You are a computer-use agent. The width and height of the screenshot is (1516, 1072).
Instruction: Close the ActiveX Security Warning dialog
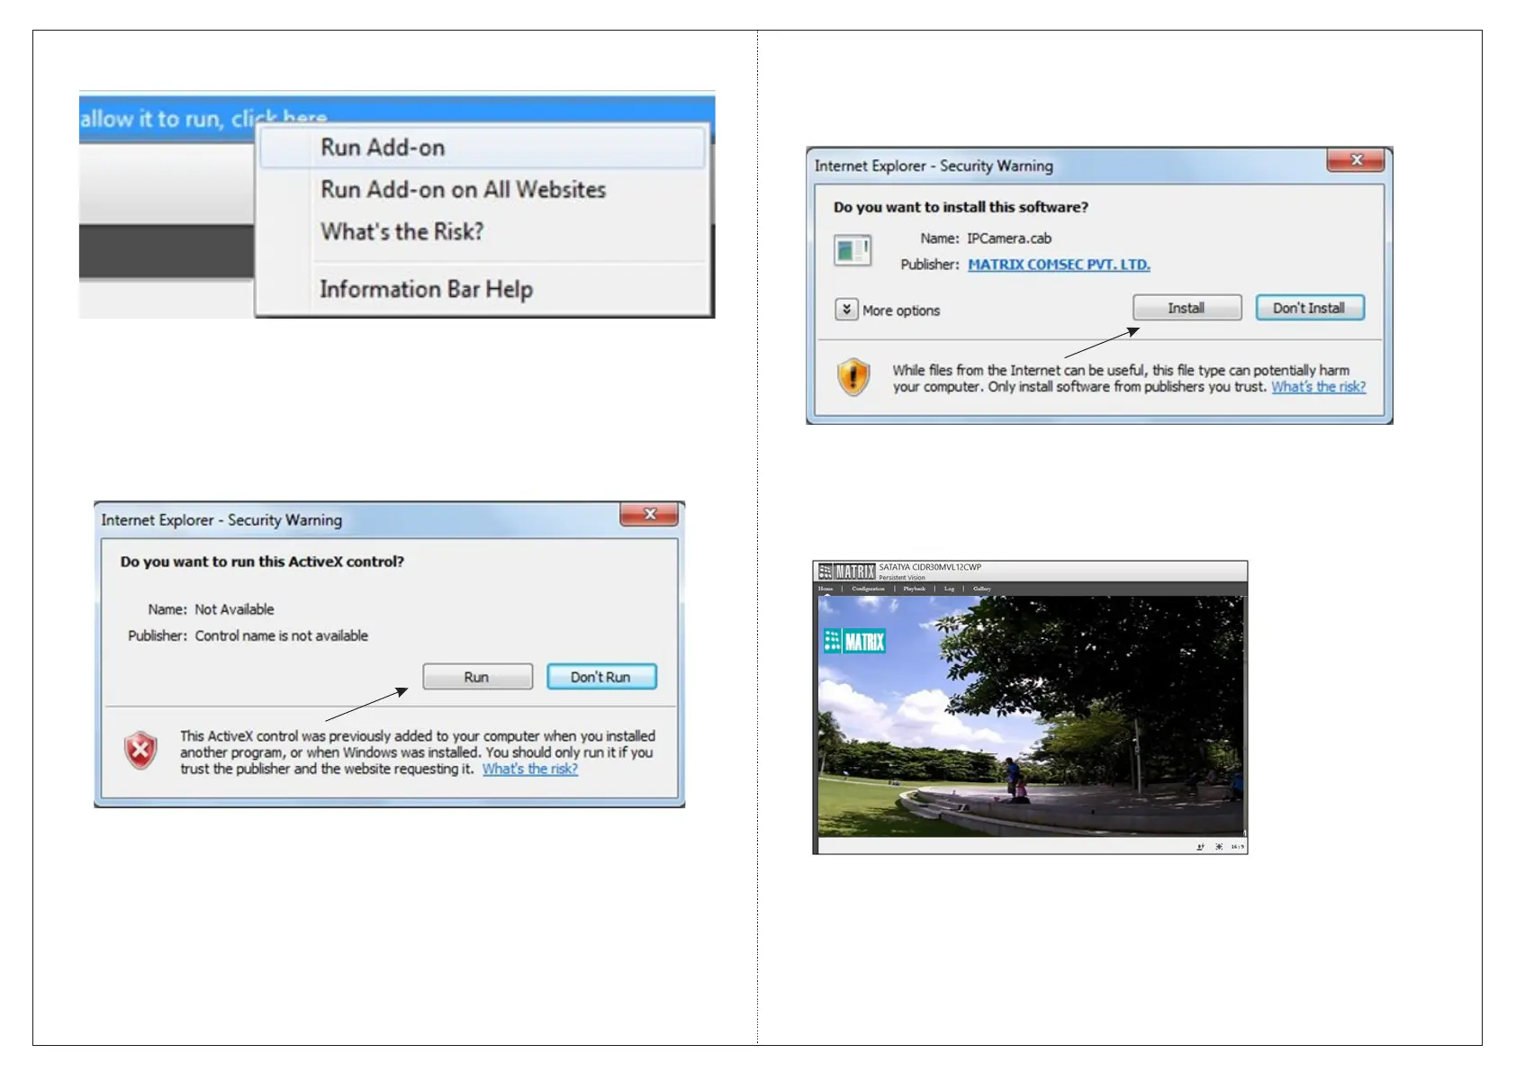coord(649,514)
